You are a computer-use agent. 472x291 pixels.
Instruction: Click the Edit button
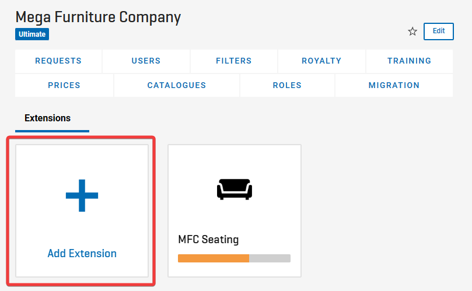439,31
